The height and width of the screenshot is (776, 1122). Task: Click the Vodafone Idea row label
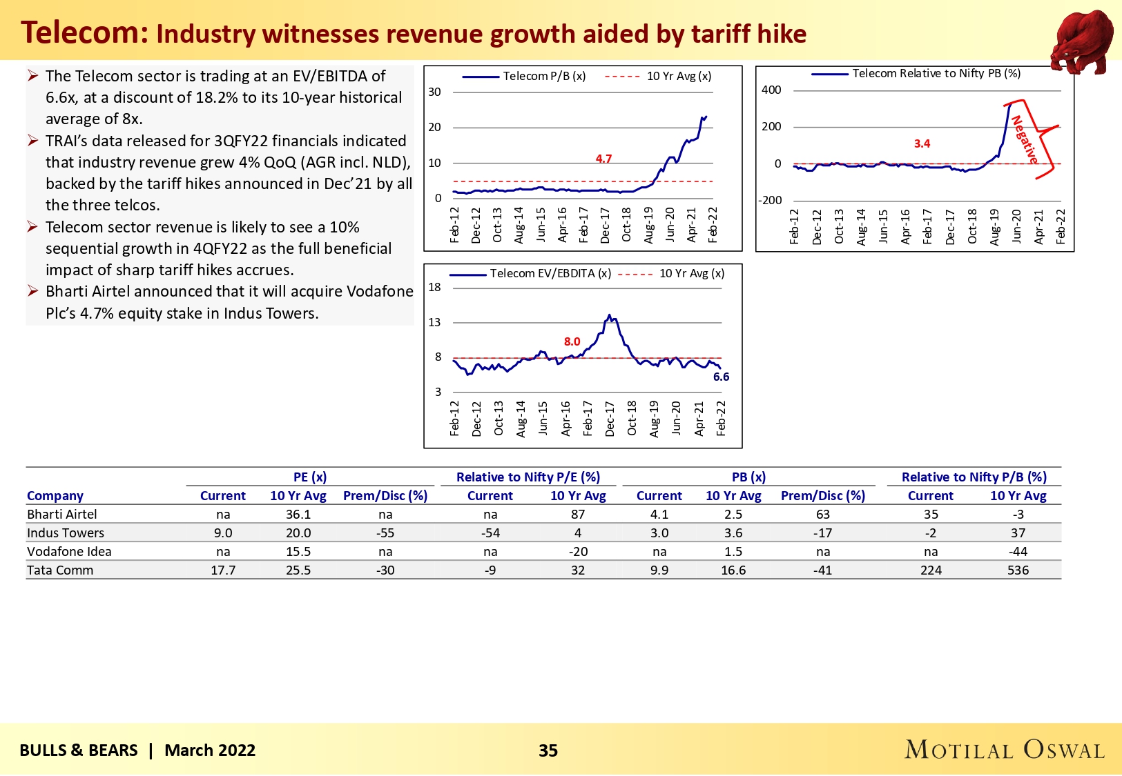69,552
